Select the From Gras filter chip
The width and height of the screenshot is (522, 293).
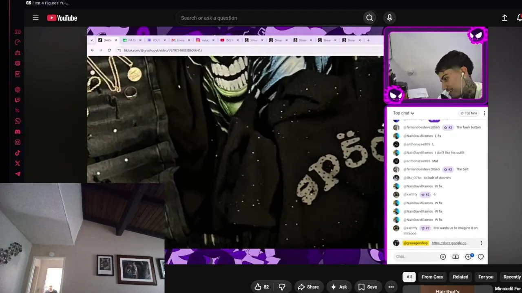tap(432, 277)
